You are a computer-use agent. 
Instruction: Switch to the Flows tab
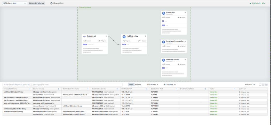[131, 85]
